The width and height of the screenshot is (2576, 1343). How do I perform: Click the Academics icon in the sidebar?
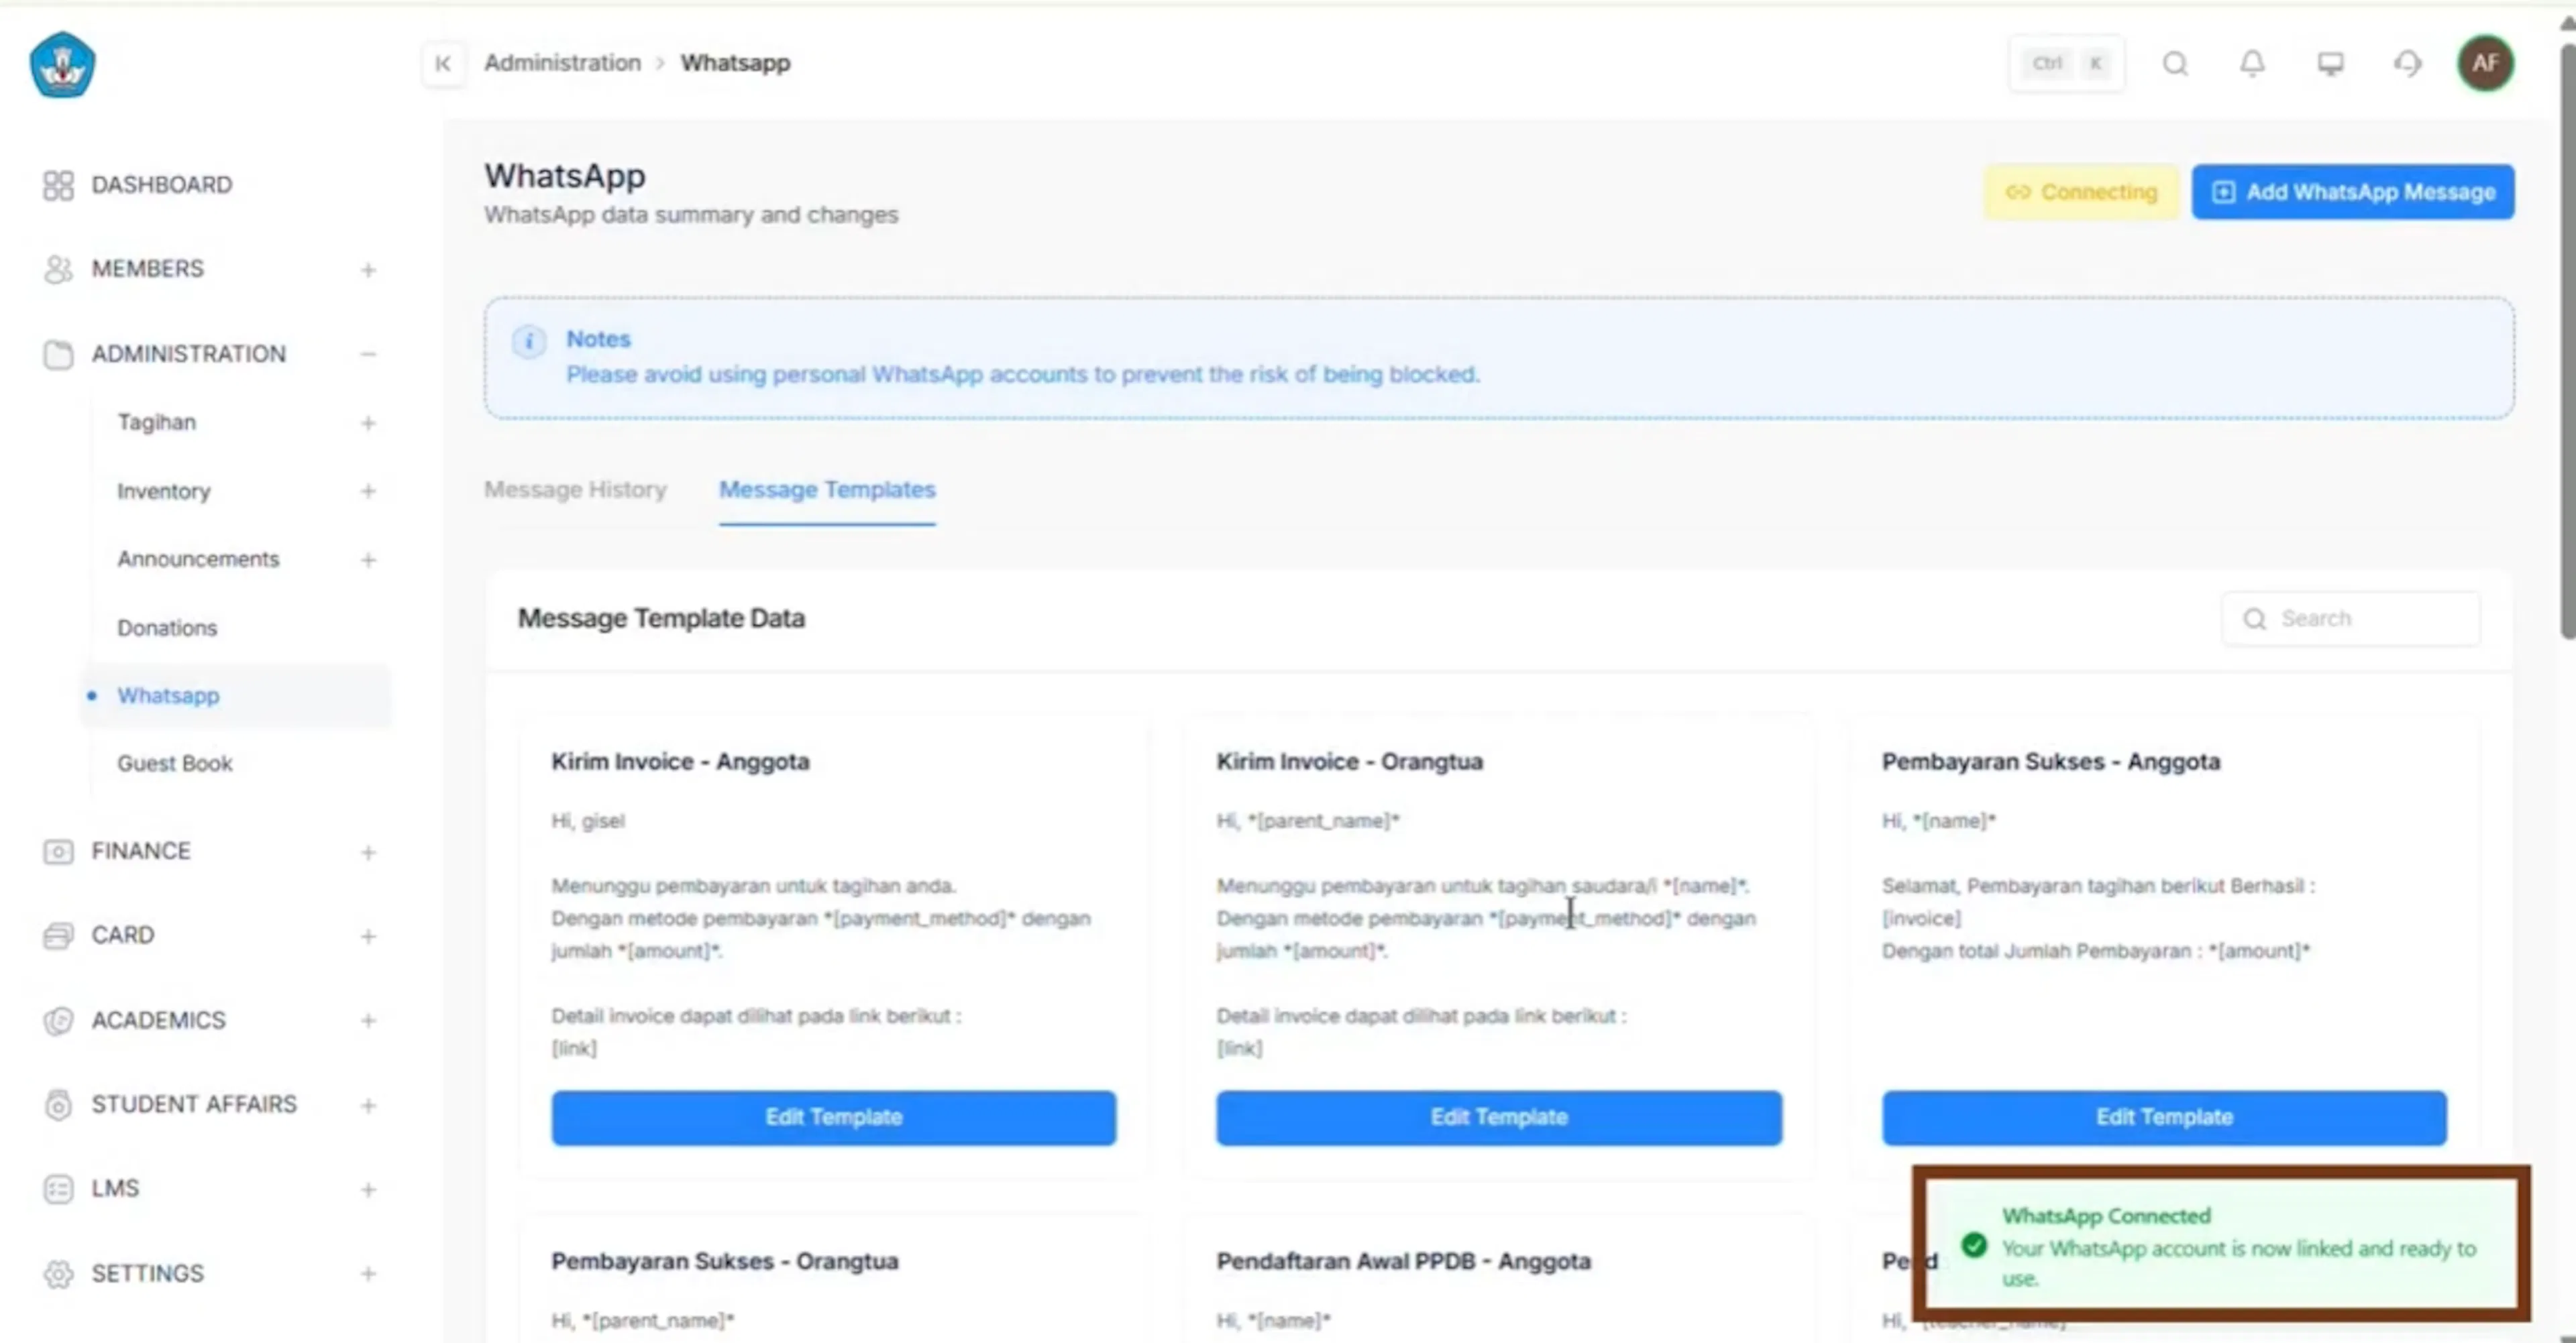58,1020
